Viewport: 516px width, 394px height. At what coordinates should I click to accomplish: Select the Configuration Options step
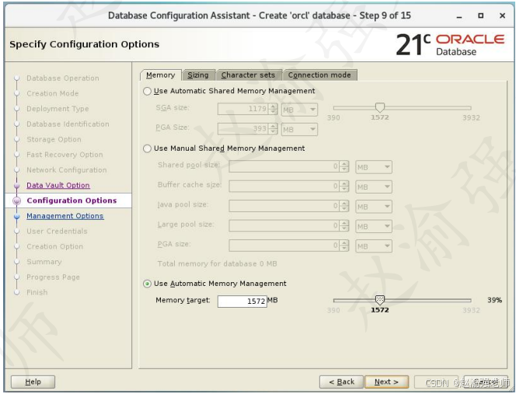tap(71, 200)
